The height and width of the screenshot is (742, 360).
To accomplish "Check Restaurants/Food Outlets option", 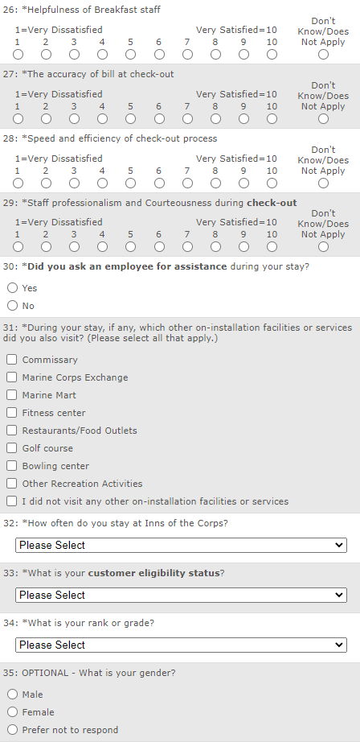I will pos(12,431).
